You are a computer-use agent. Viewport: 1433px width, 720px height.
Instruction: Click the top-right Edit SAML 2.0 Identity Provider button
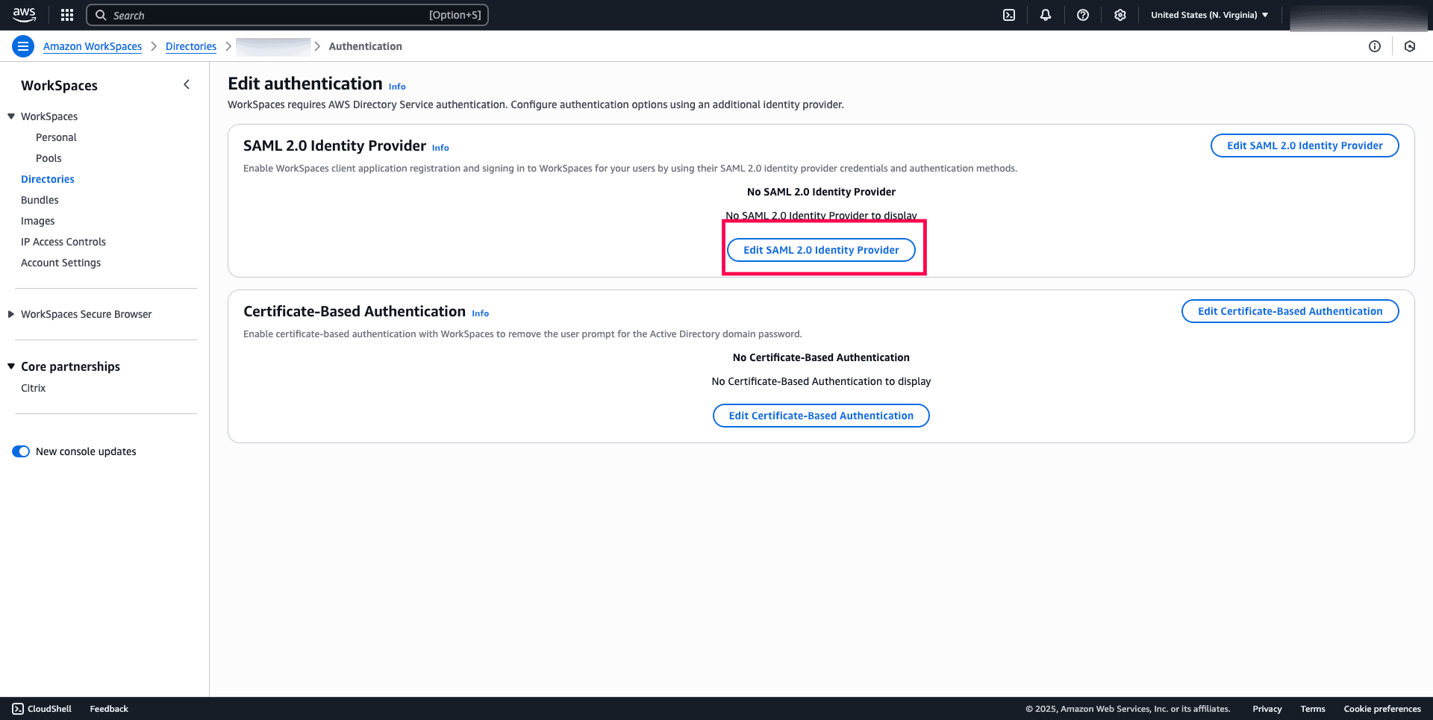[x=1305, y=145]
